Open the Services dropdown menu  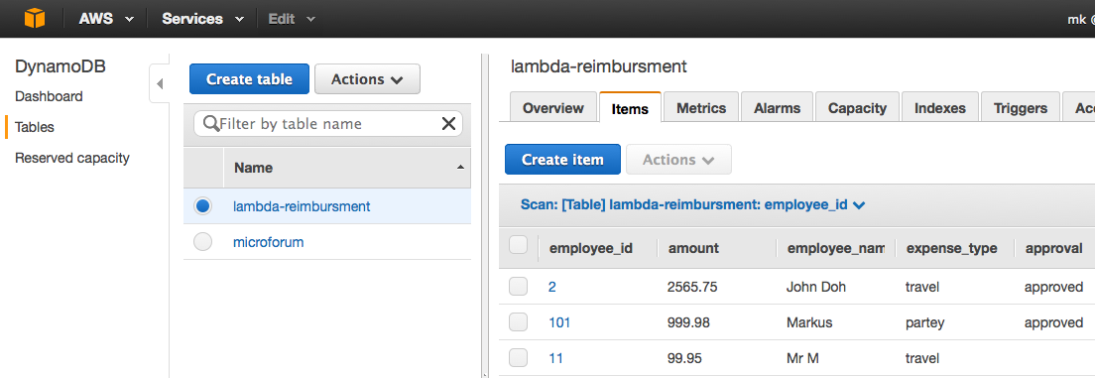[202, 19]
